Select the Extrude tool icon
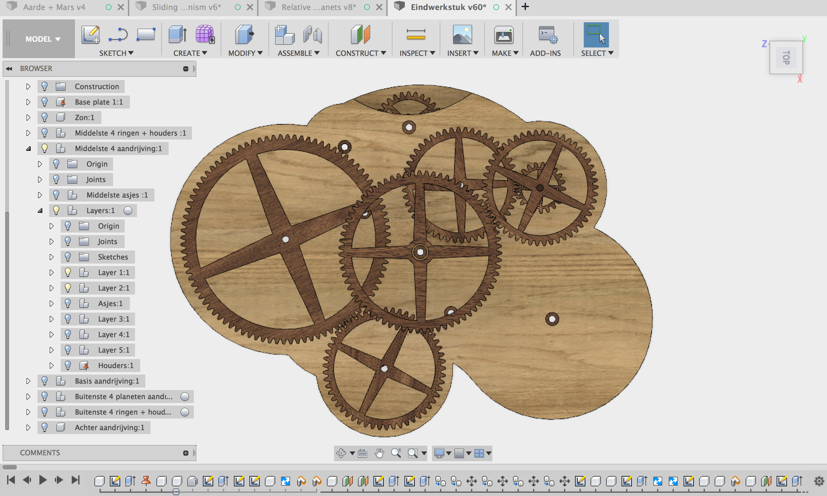The width and height of the screenshot is (827, 496). click(178, 34)
